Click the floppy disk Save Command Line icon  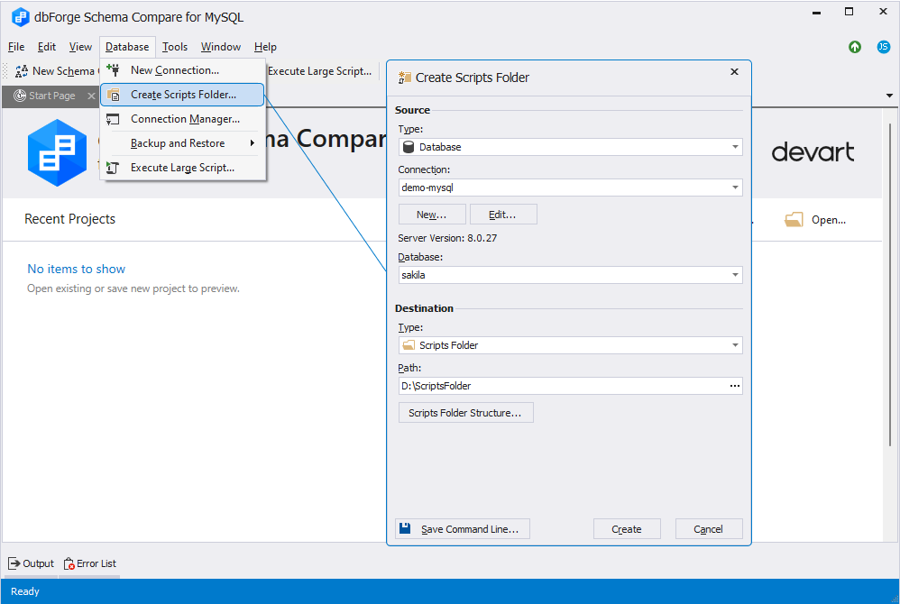405,528
